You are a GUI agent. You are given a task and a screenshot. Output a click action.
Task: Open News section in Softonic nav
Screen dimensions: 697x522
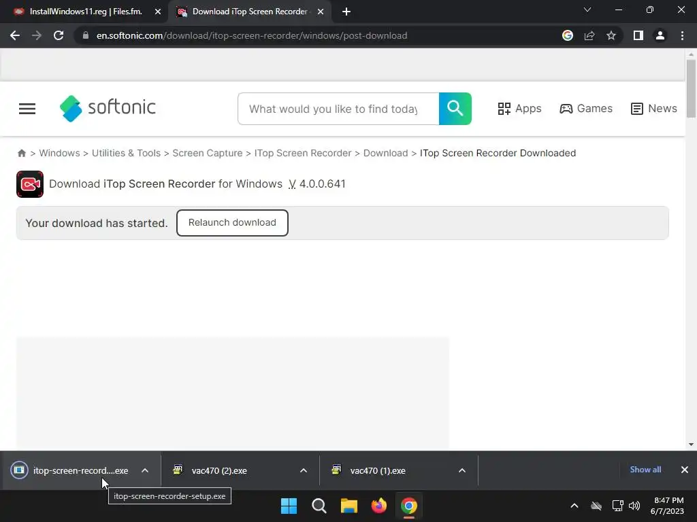[654, 109]
